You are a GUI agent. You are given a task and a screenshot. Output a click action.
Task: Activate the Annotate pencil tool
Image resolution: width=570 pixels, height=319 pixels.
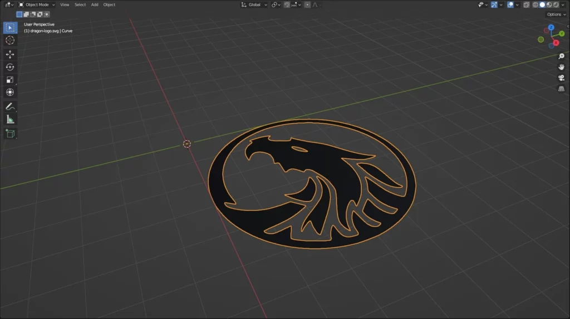[10, 106]
